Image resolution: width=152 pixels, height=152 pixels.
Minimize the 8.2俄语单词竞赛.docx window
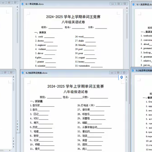coord(112,73)
